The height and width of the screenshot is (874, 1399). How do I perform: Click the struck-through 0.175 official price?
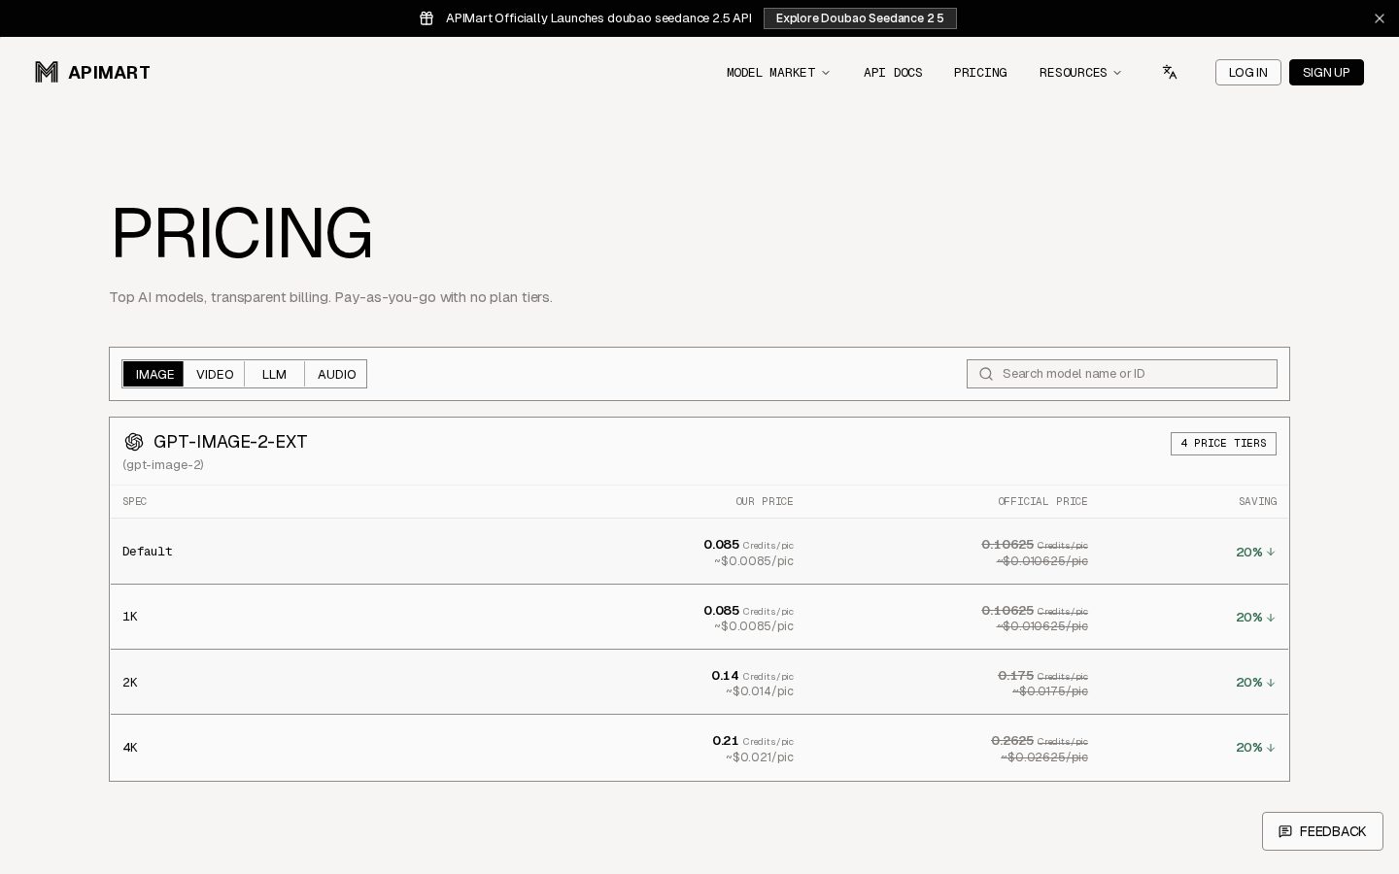pyautogui.click(x=1042, y=676)
